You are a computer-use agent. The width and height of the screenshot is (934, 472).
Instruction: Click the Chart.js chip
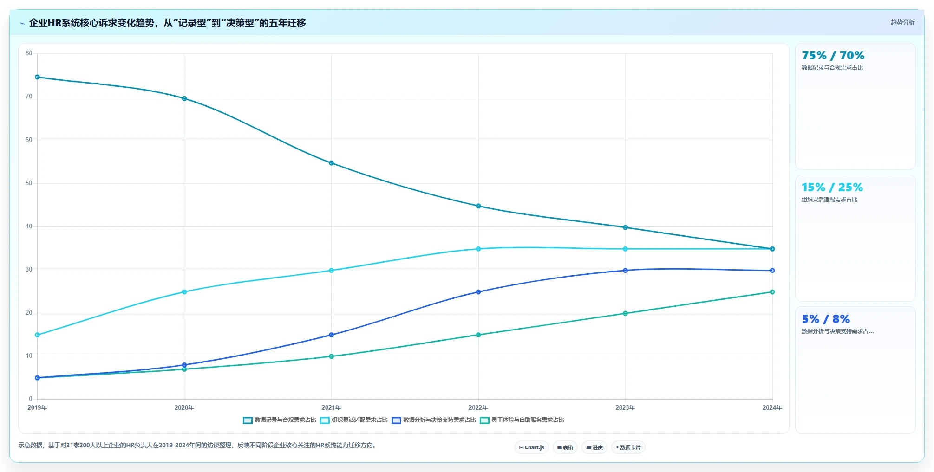point(532,447)
